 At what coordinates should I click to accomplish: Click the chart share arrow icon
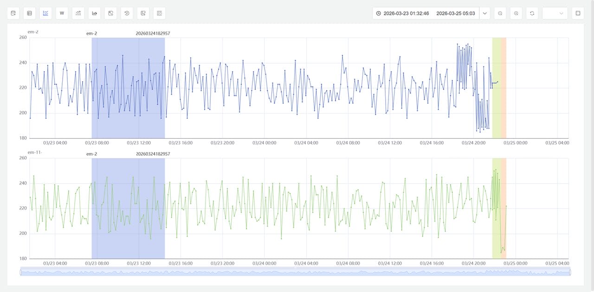pos(95,13)
